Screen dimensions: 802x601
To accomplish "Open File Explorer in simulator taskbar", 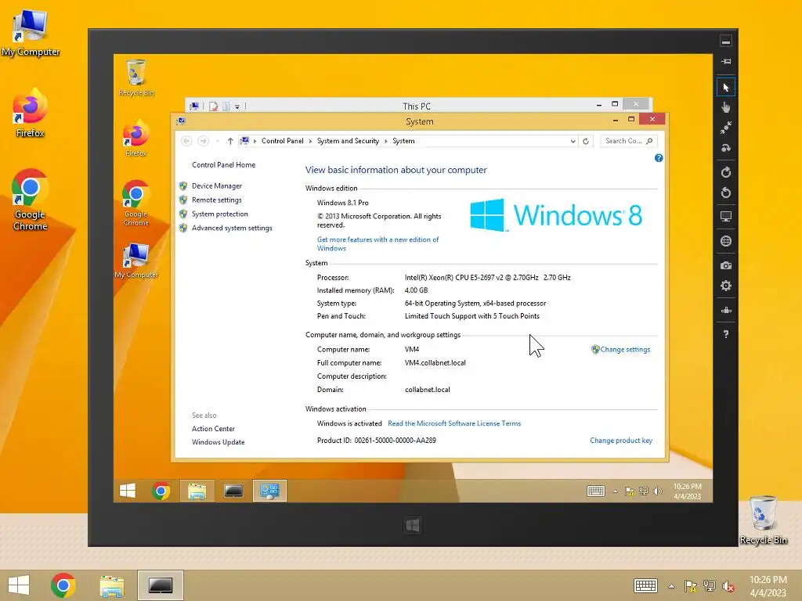I will (x=197, y=491).
